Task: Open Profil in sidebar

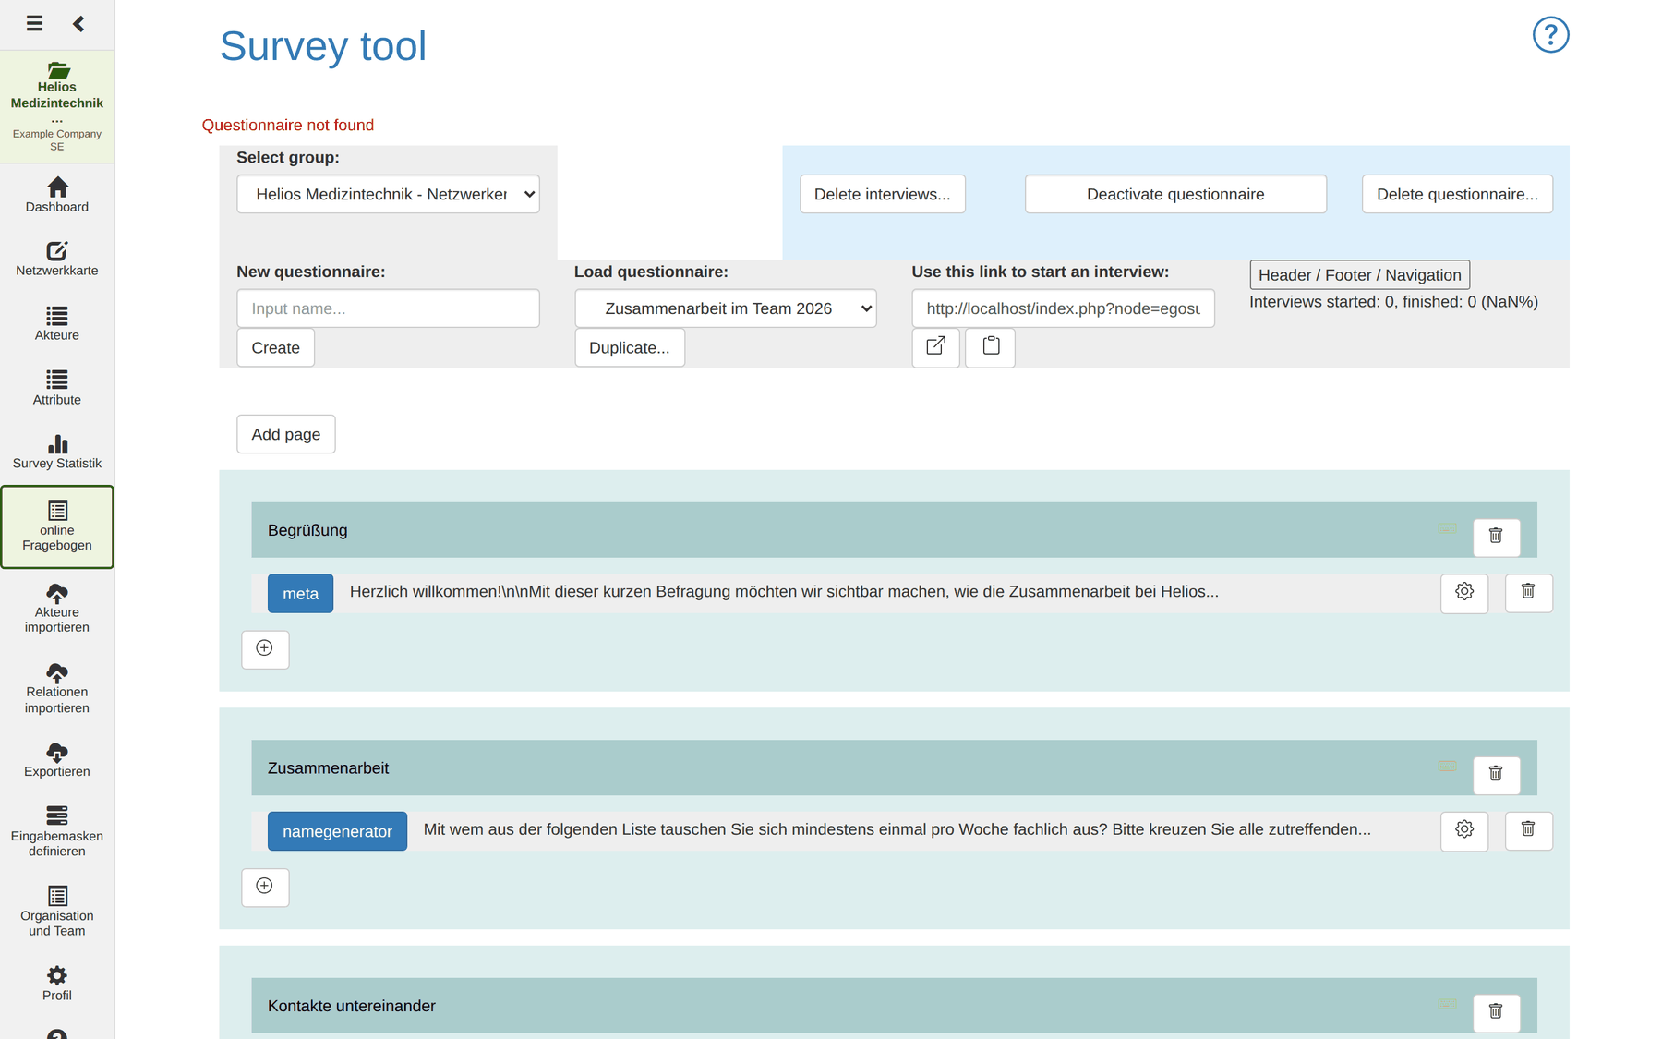Action: click(x=57, y=984)
